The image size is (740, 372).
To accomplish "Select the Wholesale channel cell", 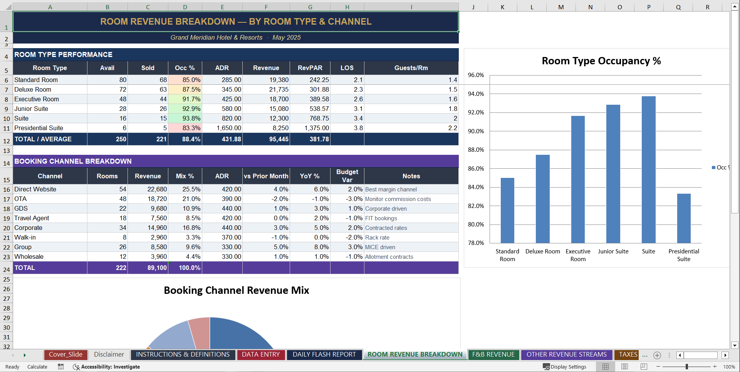I will pyautogui.click(x=50, y=256).
